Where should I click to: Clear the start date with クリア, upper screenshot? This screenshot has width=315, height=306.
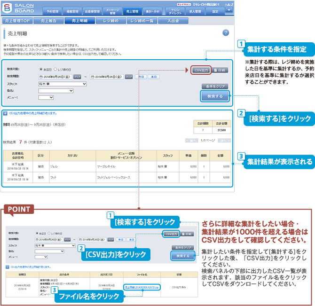[77, 77]
